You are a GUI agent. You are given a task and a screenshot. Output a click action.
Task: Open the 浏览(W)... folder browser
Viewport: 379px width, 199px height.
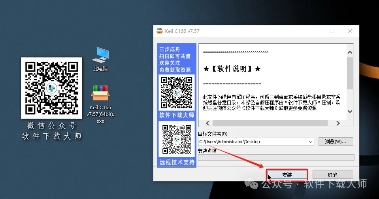tap(336, 142)
